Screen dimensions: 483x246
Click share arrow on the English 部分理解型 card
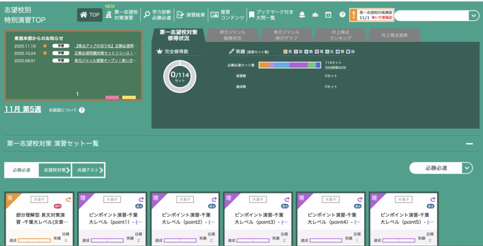[x=68, y=199]
